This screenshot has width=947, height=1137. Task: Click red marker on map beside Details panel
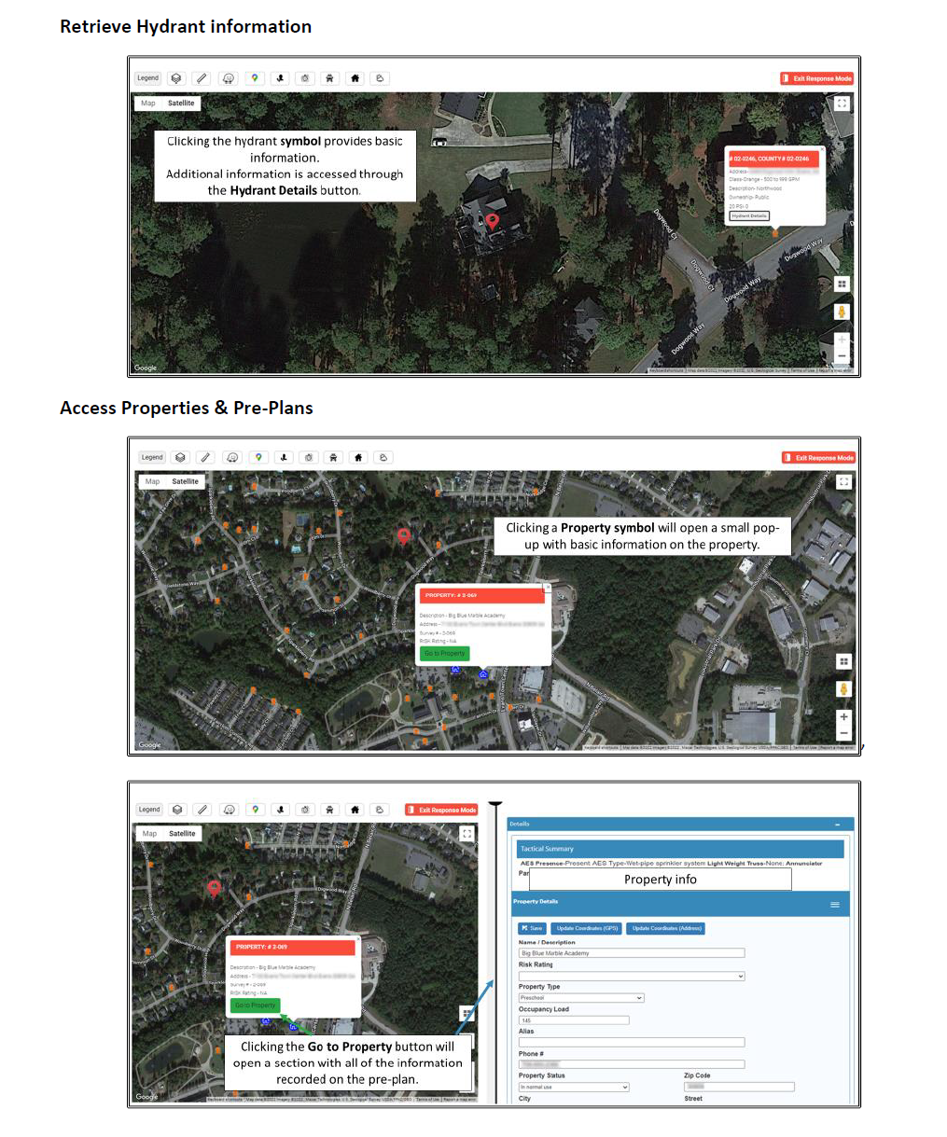[214, 889]
